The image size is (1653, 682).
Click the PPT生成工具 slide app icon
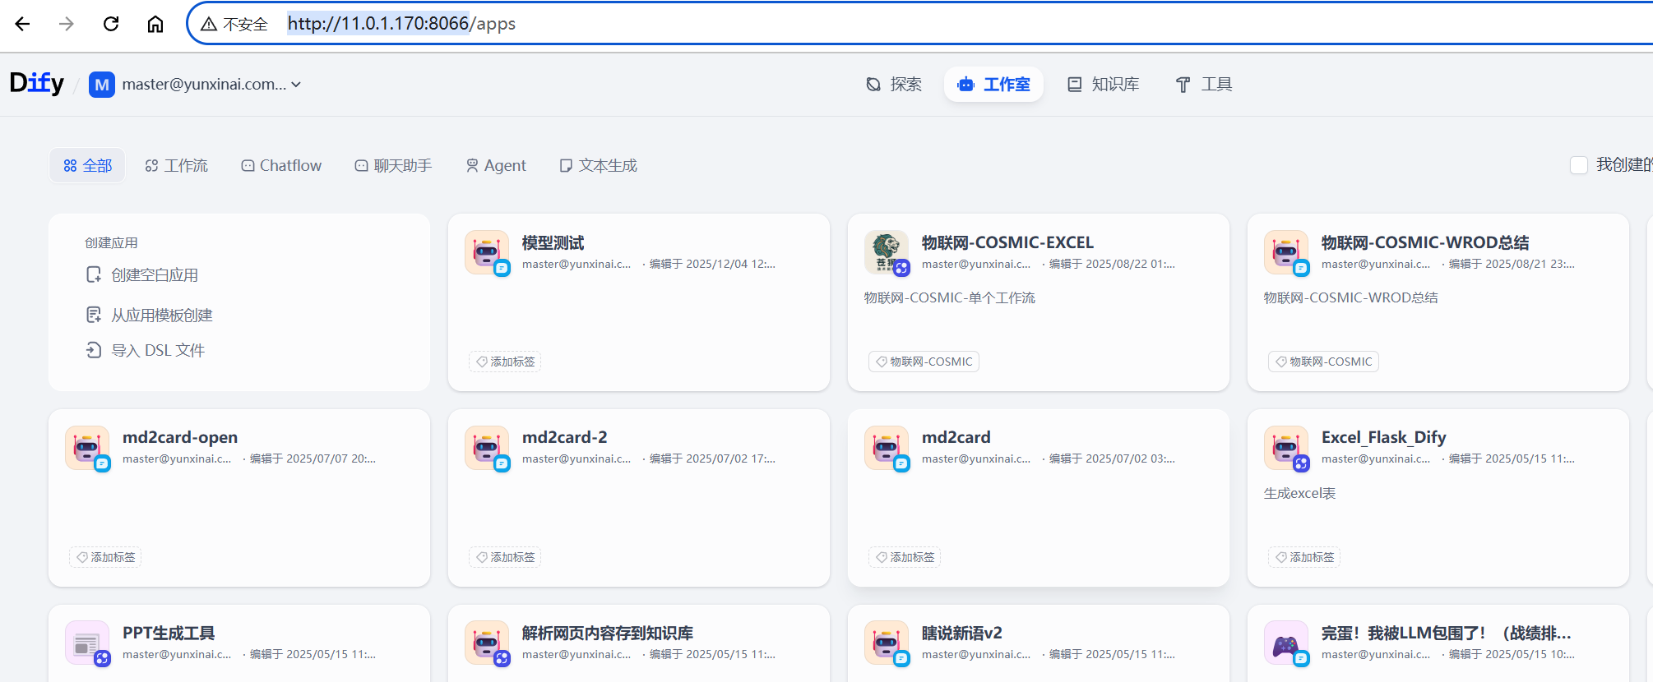click(86, 643)
